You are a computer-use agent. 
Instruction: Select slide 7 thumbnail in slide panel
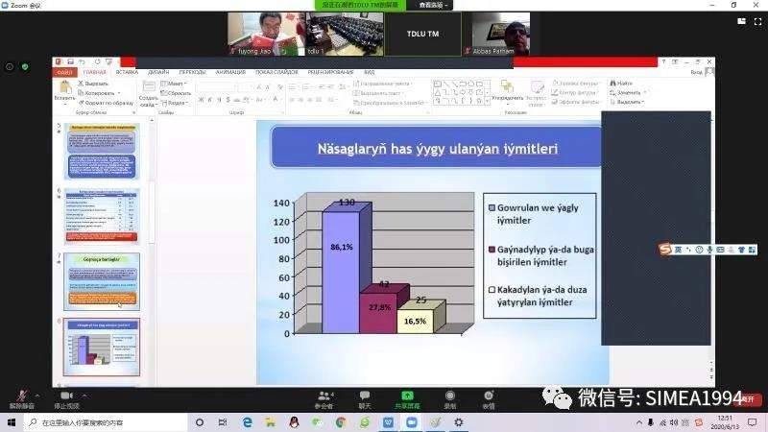point(101,280)
